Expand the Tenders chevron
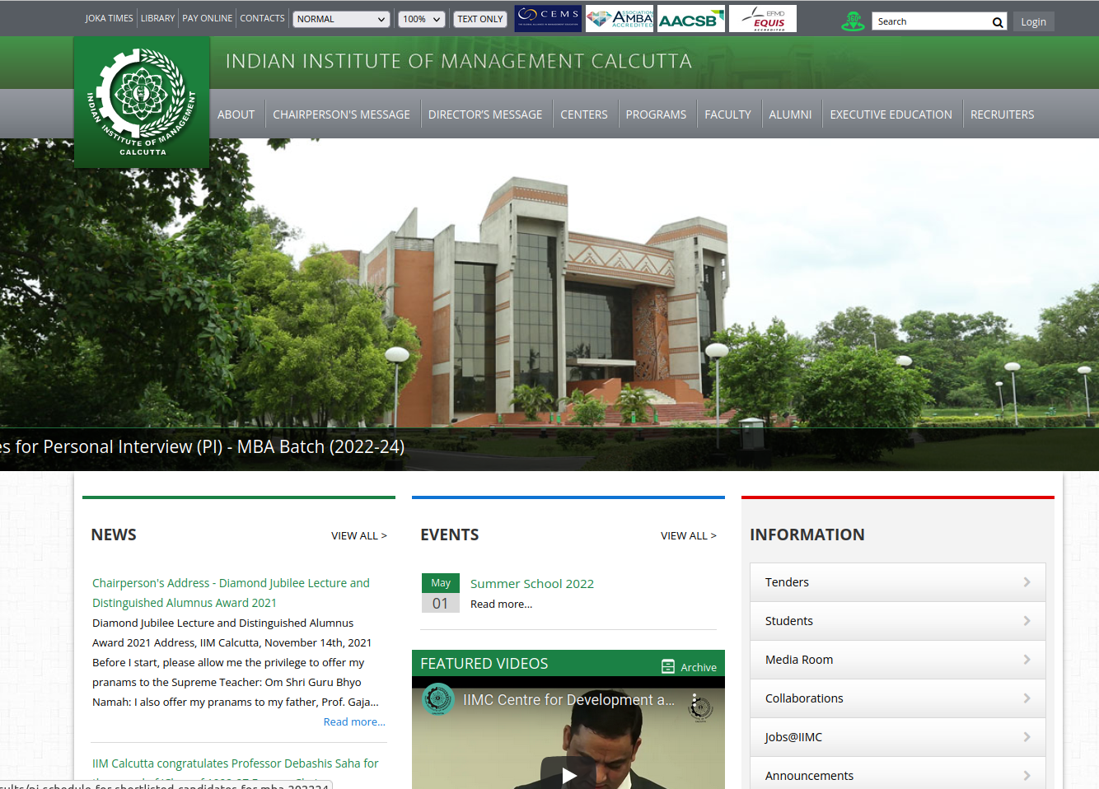Image resolution: width=1099 pixels, height=789 pixels. 1027,582
